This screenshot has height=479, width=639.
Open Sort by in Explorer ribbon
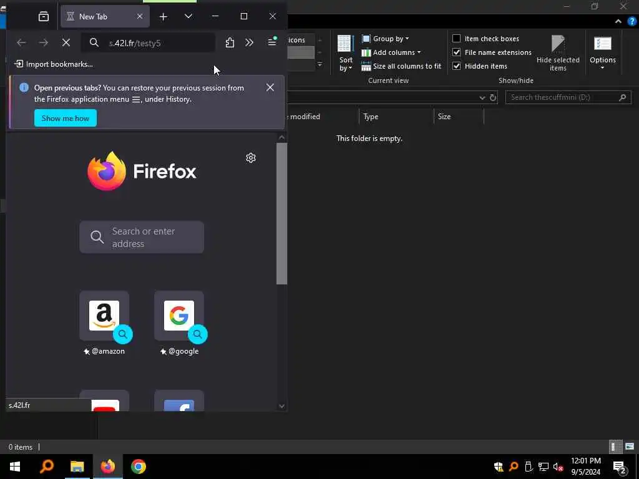coord(346,54)
